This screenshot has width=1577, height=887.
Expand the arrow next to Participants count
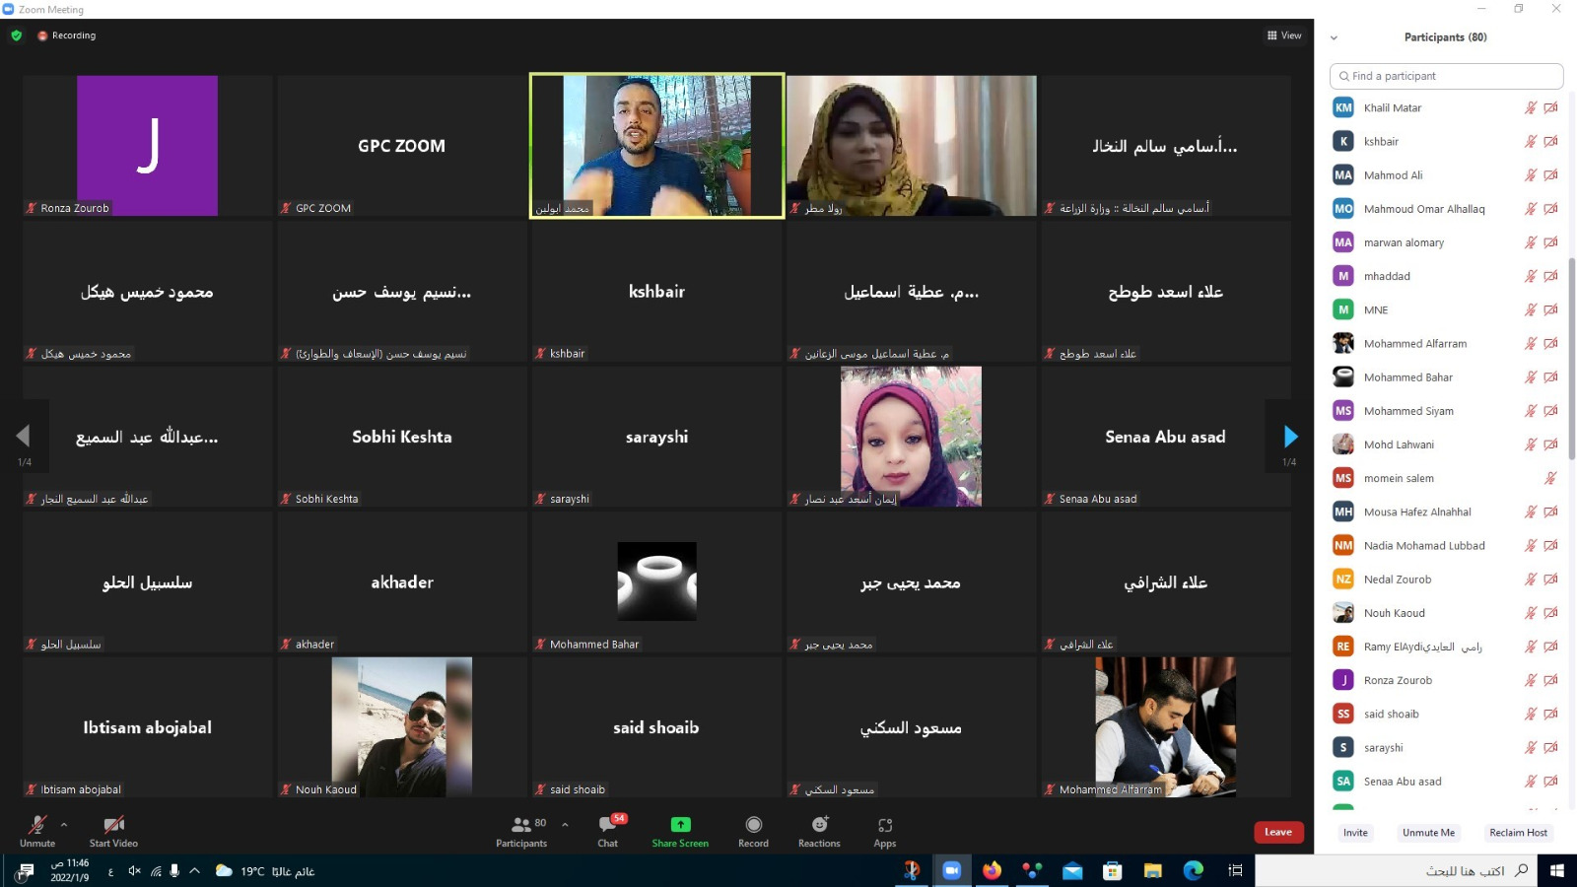565,824
